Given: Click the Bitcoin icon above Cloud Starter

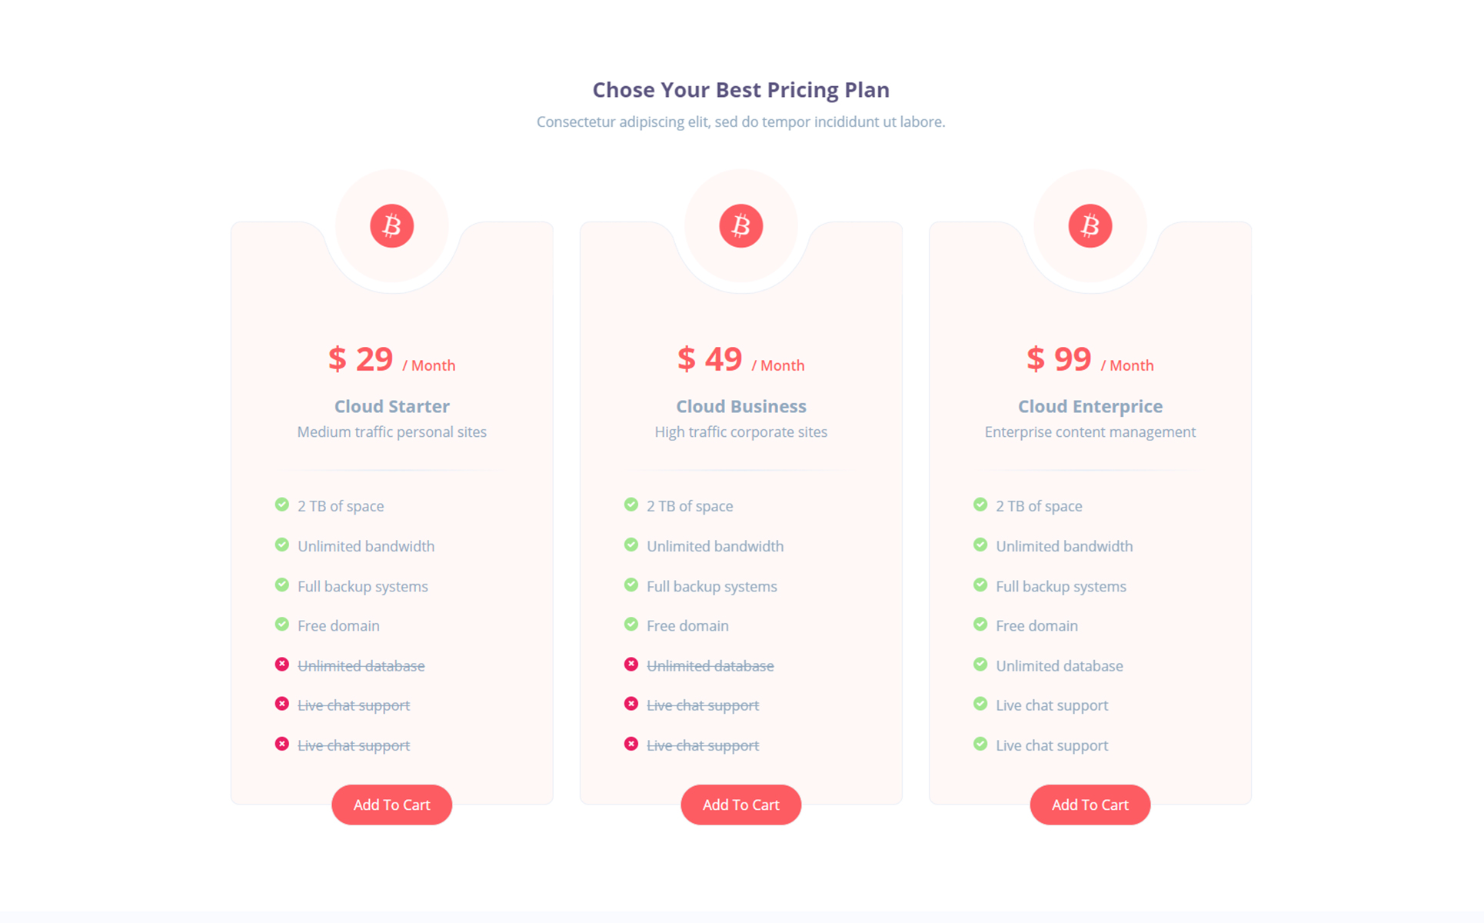Looking at the screenshot, I should click(391, 226).
